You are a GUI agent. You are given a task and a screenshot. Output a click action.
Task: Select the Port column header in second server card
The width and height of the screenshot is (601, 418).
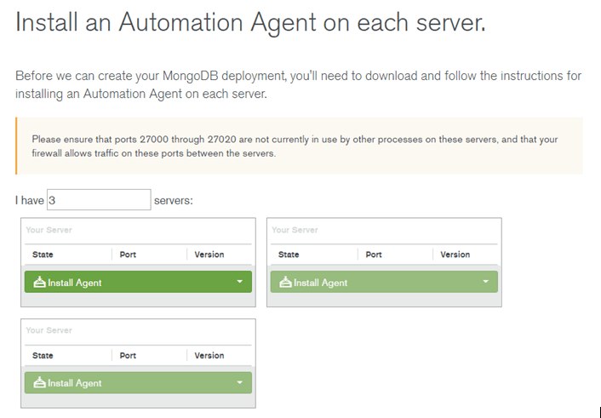pos(374,255)
